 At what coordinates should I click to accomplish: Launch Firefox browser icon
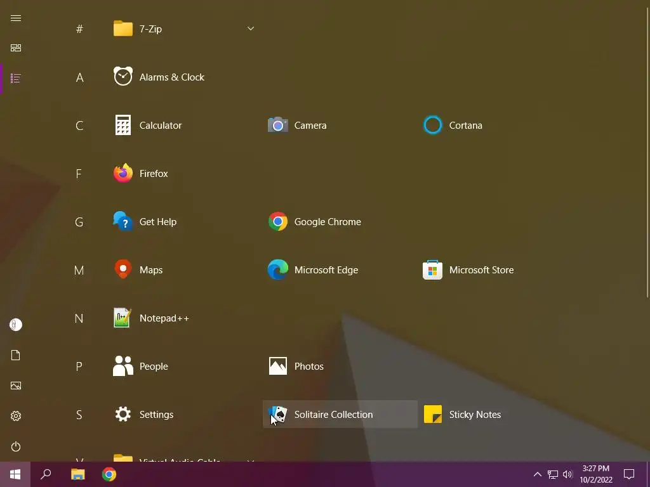[123, 173]
